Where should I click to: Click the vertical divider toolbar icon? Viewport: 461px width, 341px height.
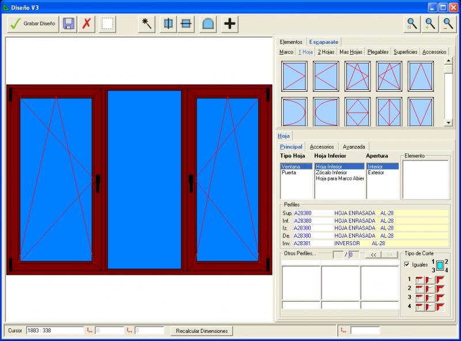click(168, 24)
